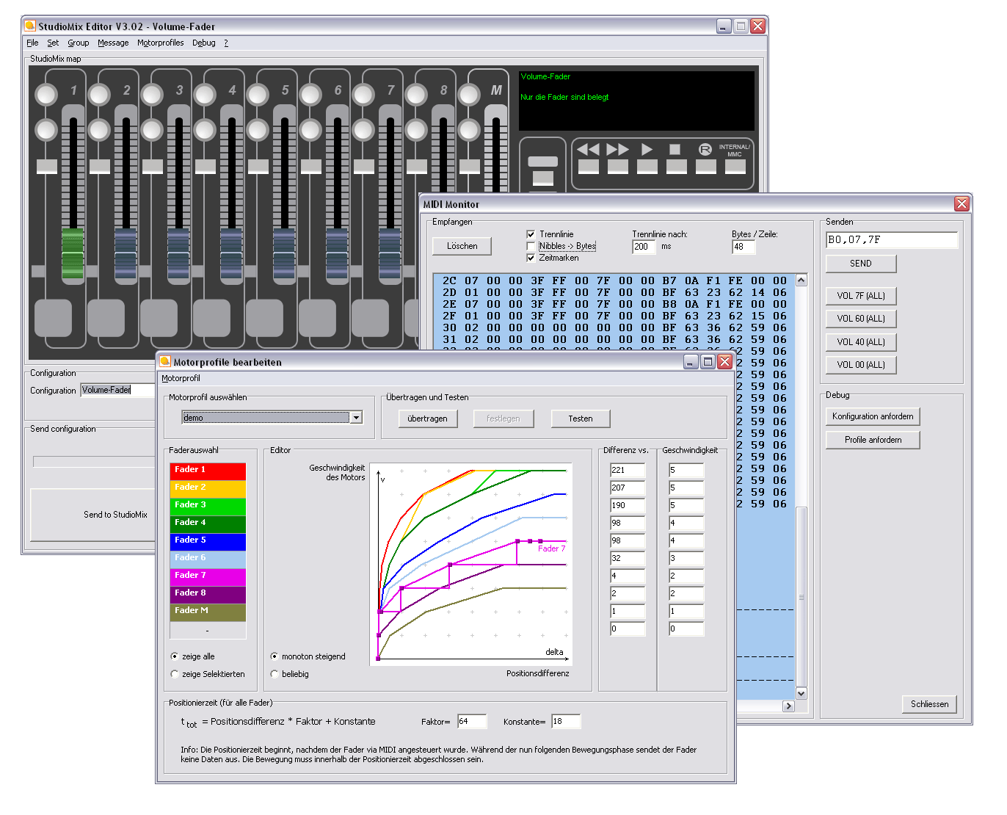Screen dimensions: 1007x815
Task: Open the Set menu
Action: (53, 43)
